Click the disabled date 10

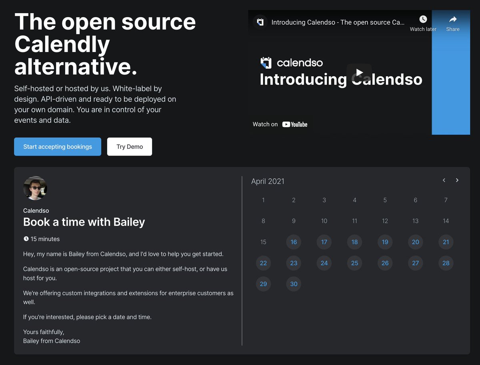324,221
